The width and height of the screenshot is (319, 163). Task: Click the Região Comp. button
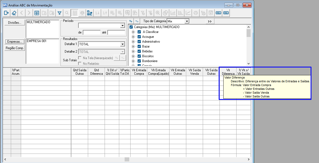pyautogui.click(x=15, y=48)
